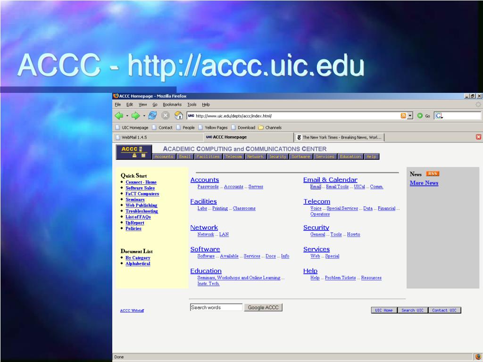Open the Channels bookmark folder
Viewport: 483px width, 362px height.
270,127
